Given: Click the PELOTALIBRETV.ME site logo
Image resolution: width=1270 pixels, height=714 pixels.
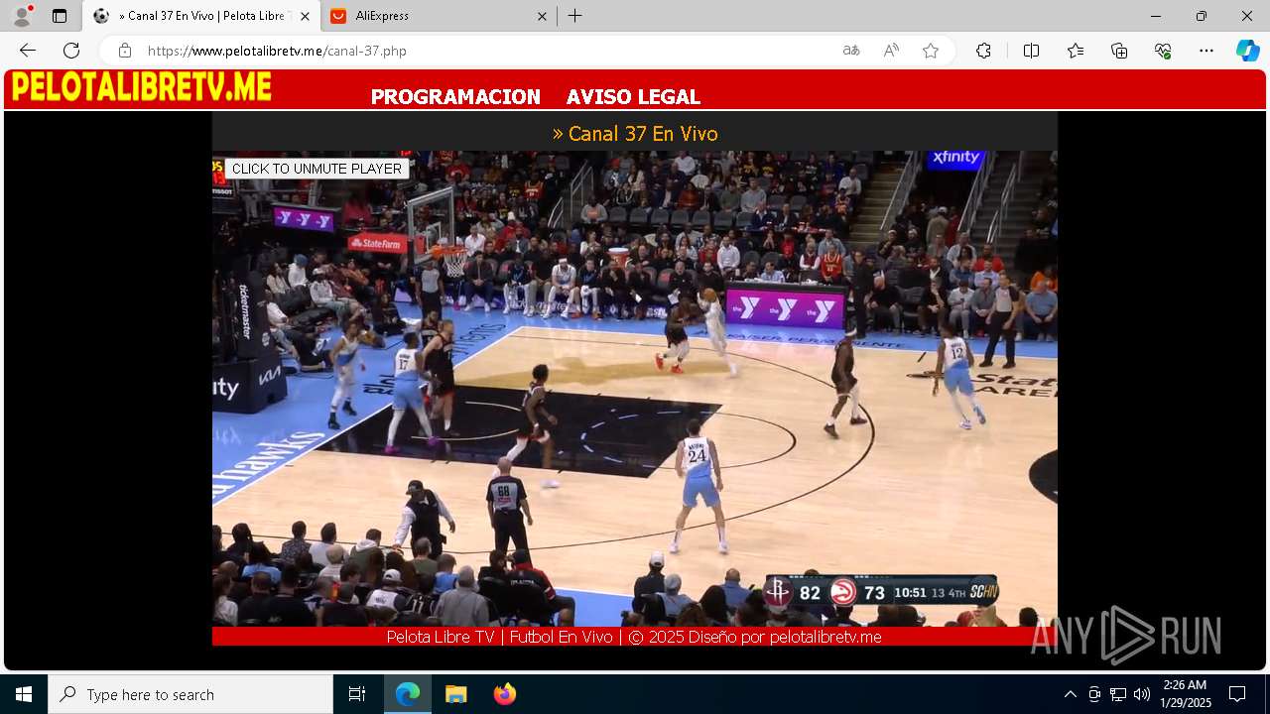Looking at the screenshot, I should click(x=142, y=87).
